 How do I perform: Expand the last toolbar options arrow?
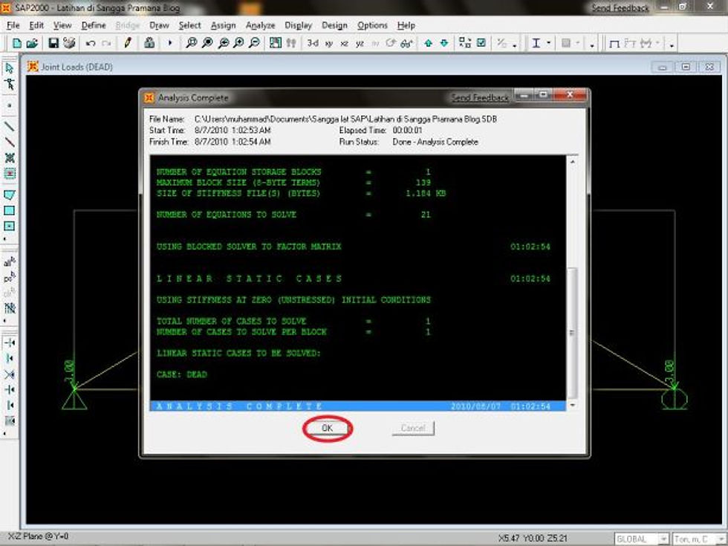pos(672,45)
